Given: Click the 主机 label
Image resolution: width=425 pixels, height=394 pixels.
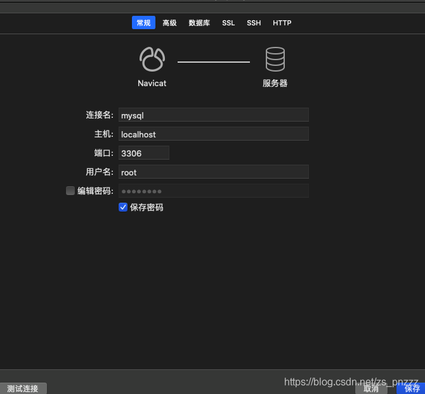Looking at the screenshot, I should pos(104,134).
